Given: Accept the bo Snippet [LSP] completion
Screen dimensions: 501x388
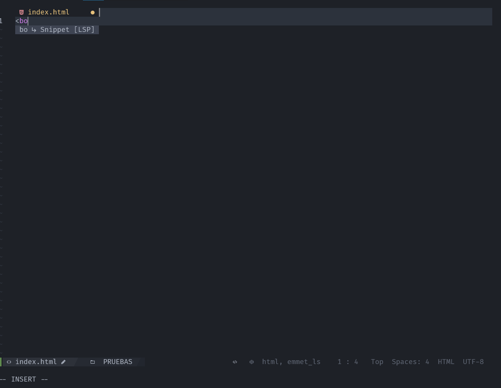Looking at the screenshot, I should click(x=57, y=30).
